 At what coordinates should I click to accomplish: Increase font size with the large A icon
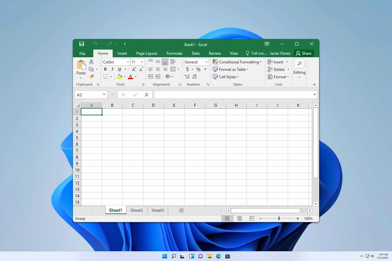pos(134,69)
